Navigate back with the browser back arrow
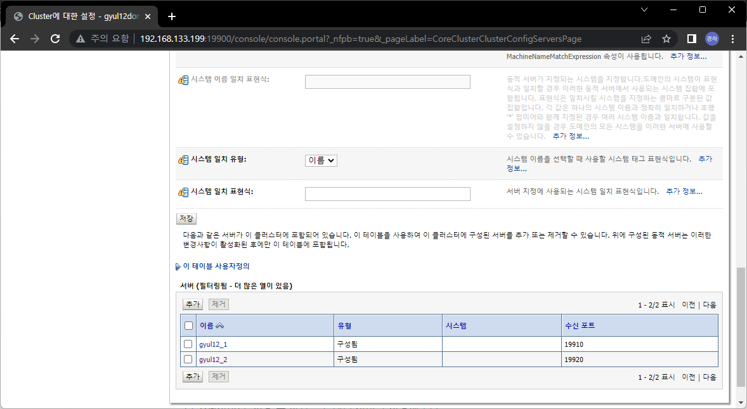Image resolution: width=747 pixels, height=409 pixels. [15, 39]
